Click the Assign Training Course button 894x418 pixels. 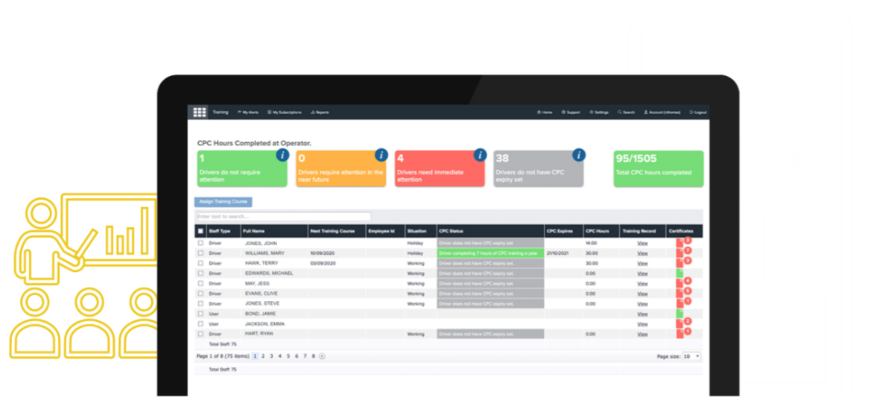[223, 202]
